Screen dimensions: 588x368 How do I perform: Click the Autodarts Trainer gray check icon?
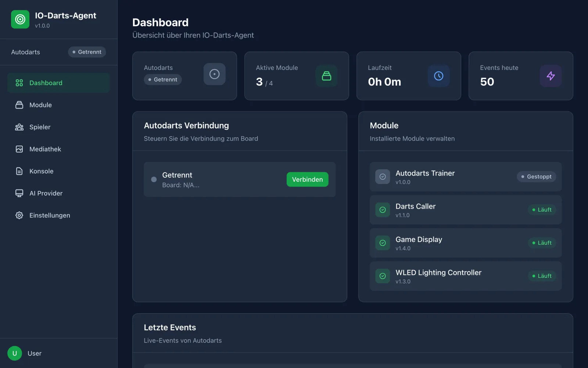click(x=383, y=177)
